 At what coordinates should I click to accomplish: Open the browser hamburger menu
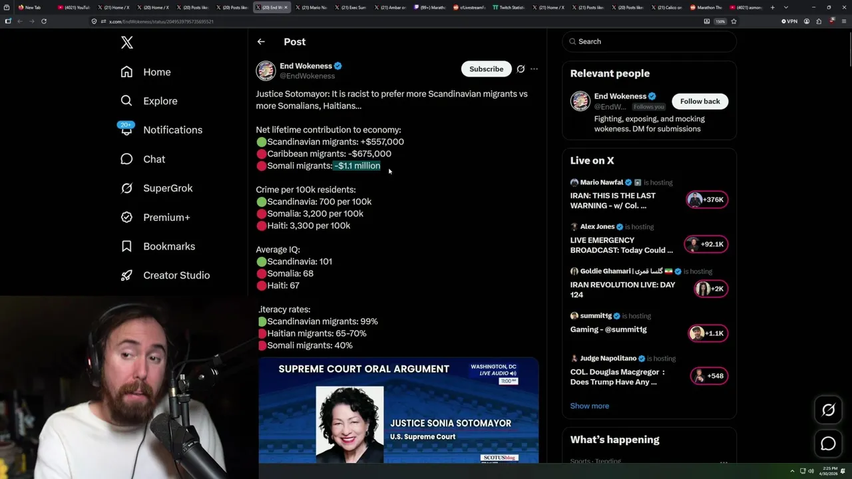point(843,21)
